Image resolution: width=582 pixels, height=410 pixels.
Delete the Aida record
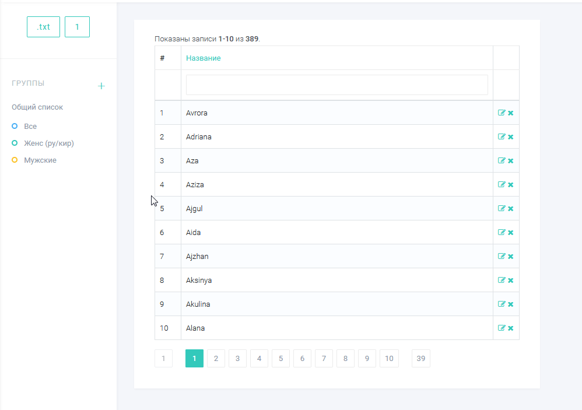coord(511,233)
